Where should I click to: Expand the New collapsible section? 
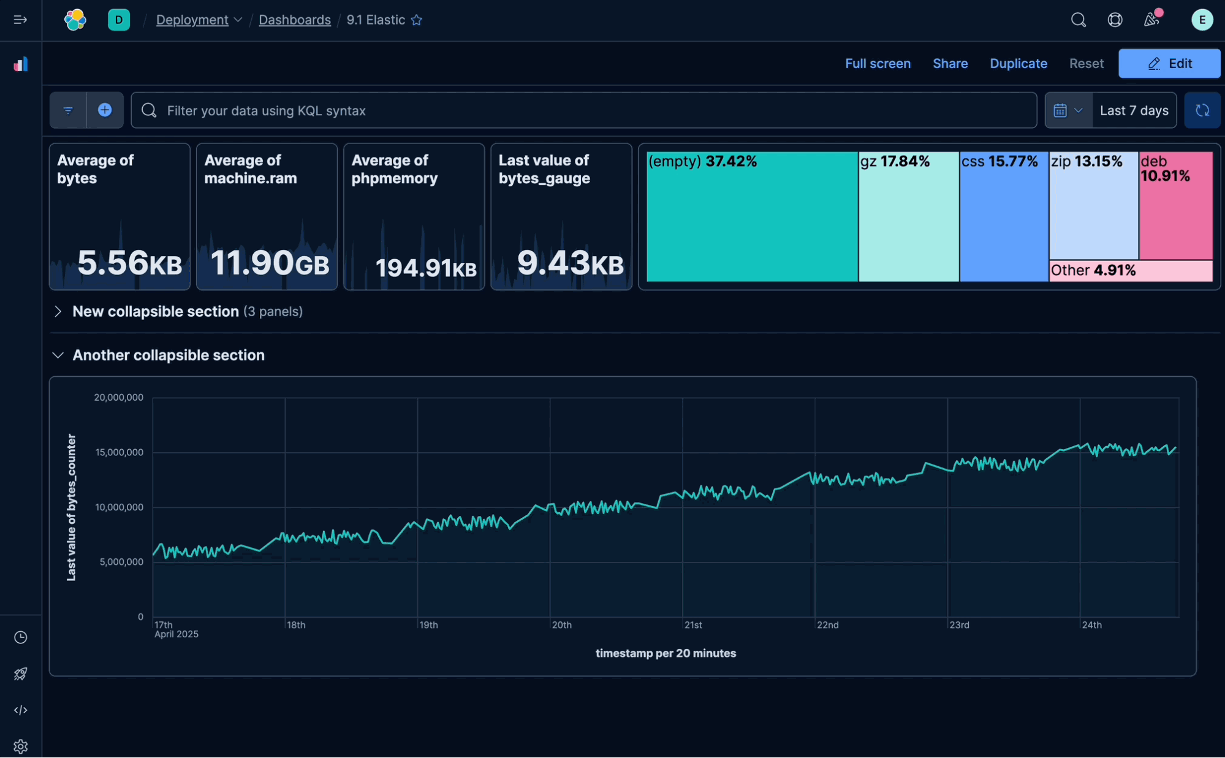58,311
